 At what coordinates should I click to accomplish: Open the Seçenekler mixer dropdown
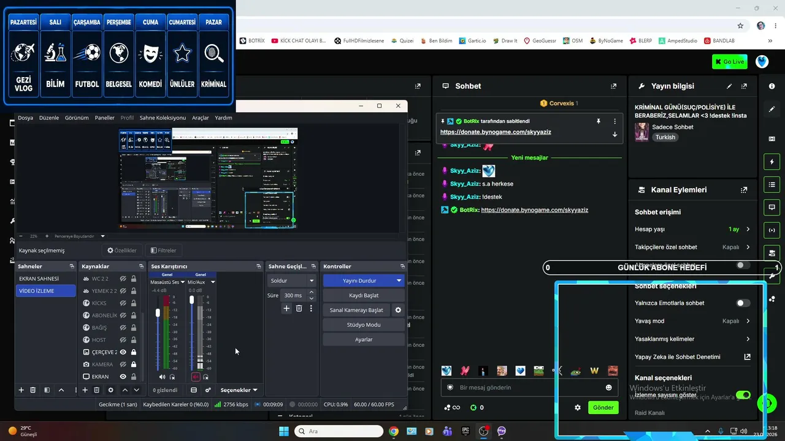click(x=239, y=390)
